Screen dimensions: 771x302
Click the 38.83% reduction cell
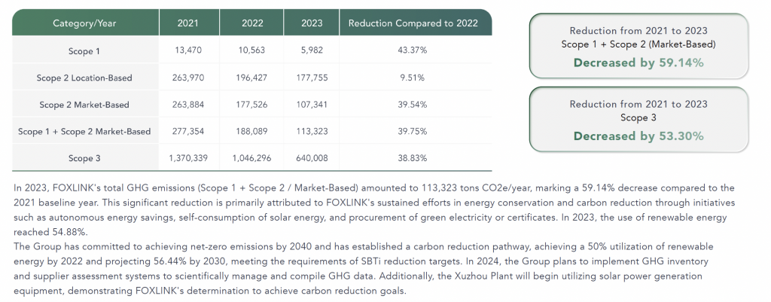point(413,158)
